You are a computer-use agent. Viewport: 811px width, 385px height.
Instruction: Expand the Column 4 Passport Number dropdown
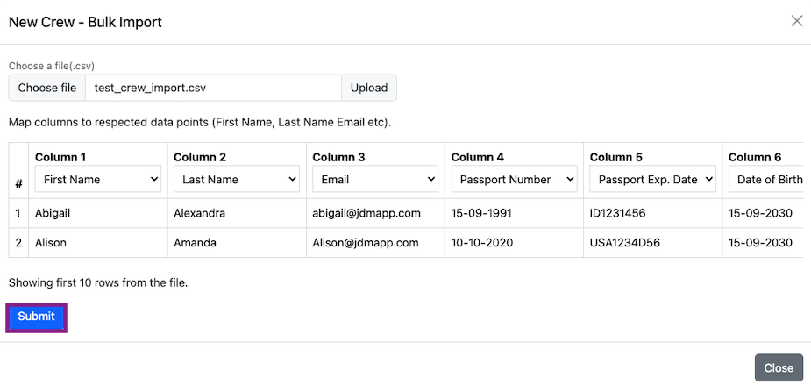click(514, 180)
